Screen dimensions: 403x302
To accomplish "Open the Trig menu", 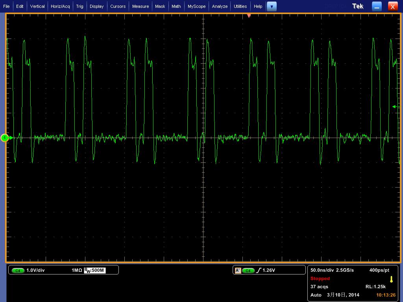I will pos(79,6).
